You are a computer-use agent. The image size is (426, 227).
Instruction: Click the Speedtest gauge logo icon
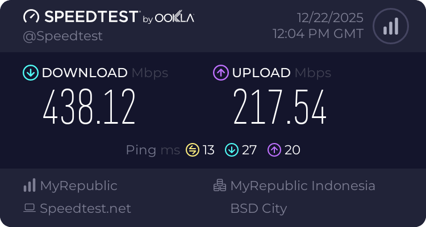(x=32, y=16)
